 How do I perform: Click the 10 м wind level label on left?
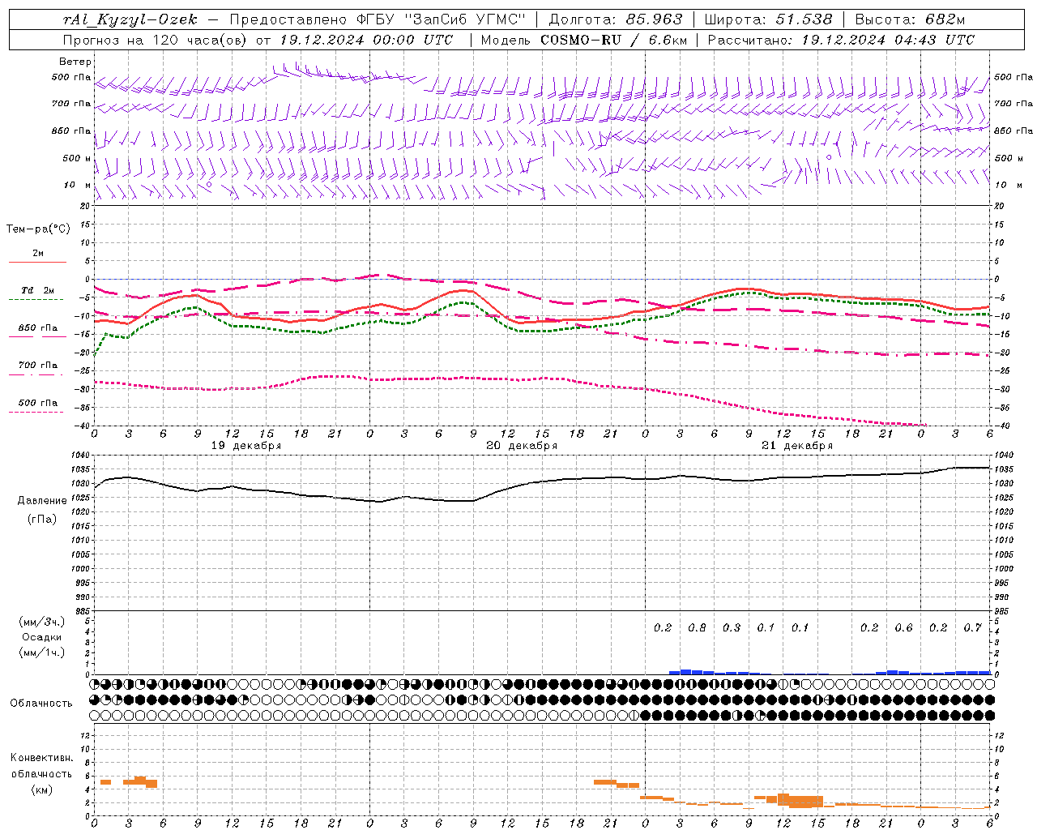click(x=77, y=185)
